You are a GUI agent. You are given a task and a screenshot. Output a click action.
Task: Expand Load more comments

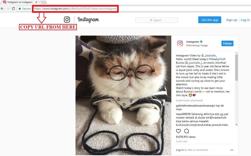tap(189, 100)
